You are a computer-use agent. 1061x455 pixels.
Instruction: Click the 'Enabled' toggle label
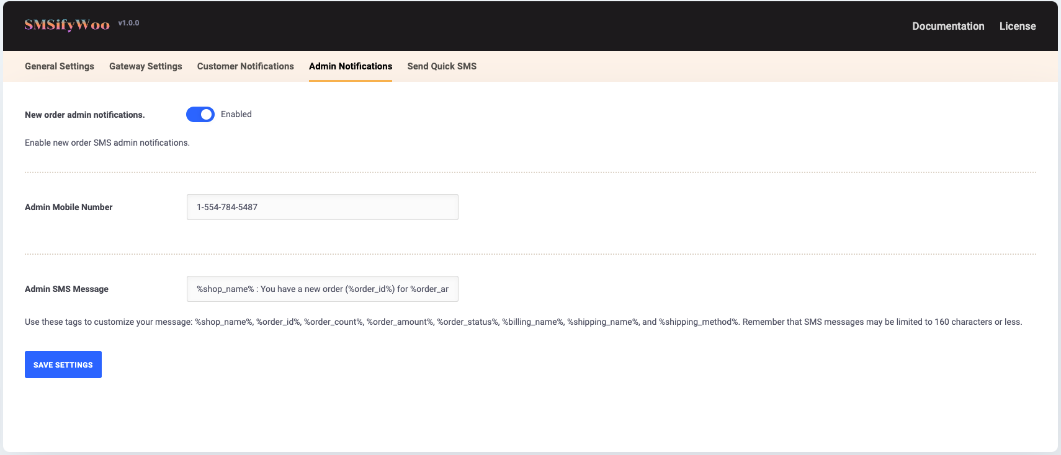[x=236, y=114]
